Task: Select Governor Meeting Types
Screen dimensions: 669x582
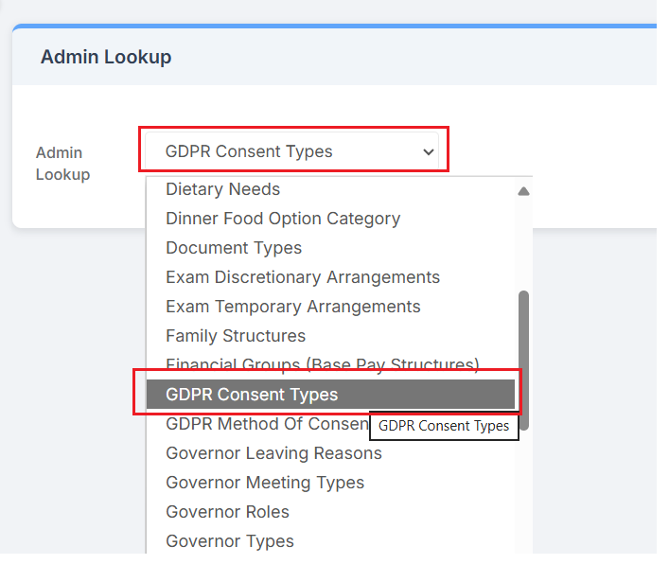Action: pyautogui.click(x=264, y=483)
